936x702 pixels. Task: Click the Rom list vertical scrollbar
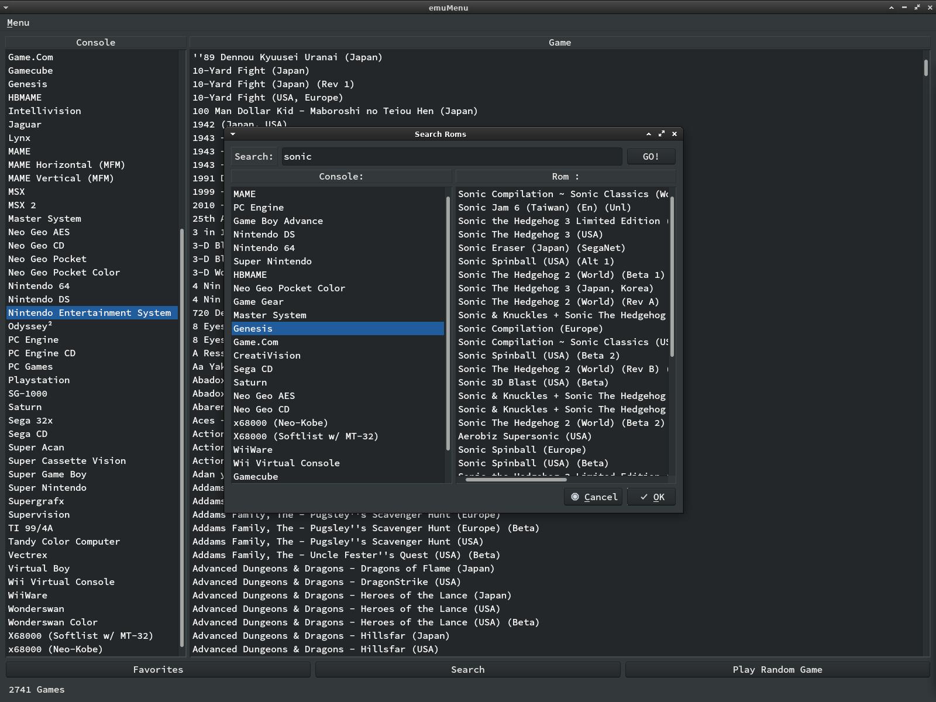pyautogui.click(x=672, y=276)
